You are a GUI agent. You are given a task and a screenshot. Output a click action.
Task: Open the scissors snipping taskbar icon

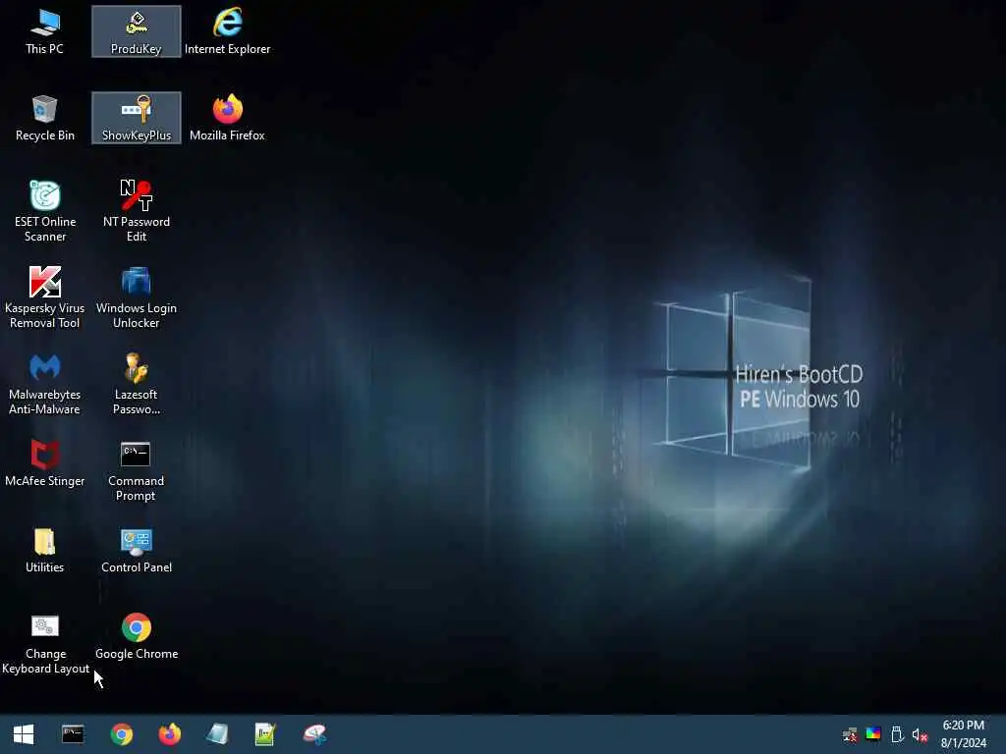click(x=314, y=734)
